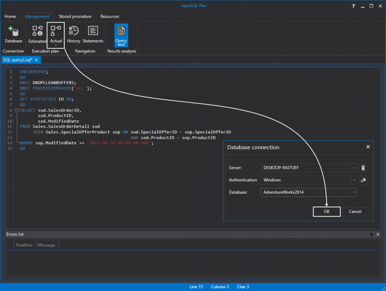Cancel the Database connection dialog
The image size is (386, 291).
355,211
